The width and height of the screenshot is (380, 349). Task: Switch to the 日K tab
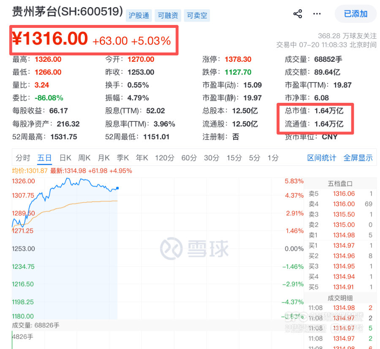tap(65, 158)
